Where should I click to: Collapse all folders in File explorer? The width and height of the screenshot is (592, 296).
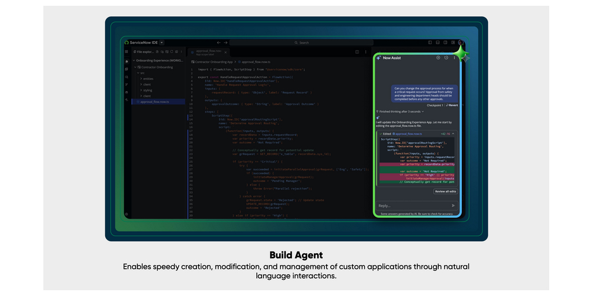point(176,51)
